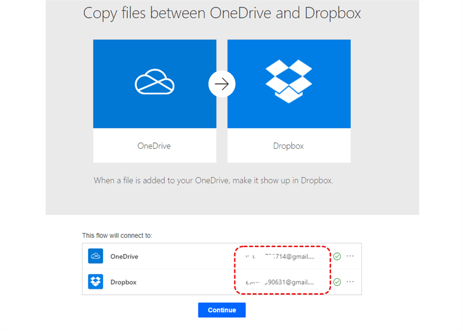Click the 'This flow will connect to:' label
This screenshot has width=463, height=331.
click(x=117, y=236)
